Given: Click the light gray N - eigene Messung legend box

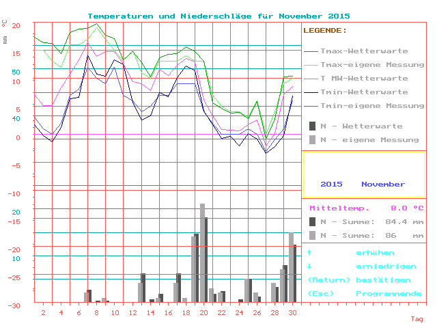Looking at the screenshot, I should [x=313, y=139].
